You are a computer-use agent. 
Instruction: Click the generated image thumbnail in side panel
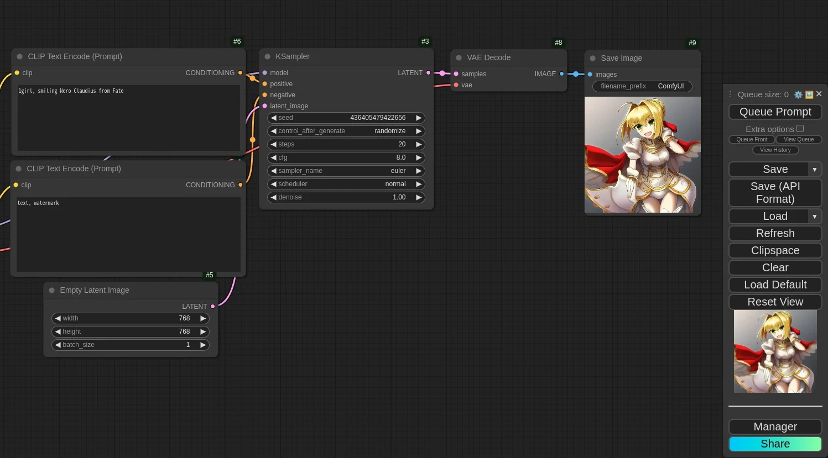click(x=775, y=351)
